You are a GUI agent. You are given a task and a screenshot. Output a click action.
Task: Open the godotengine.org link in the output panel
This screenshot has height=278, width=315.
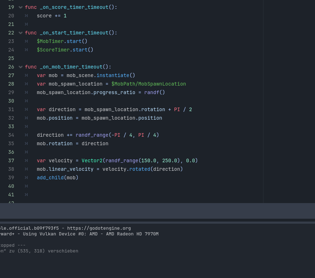99,228
